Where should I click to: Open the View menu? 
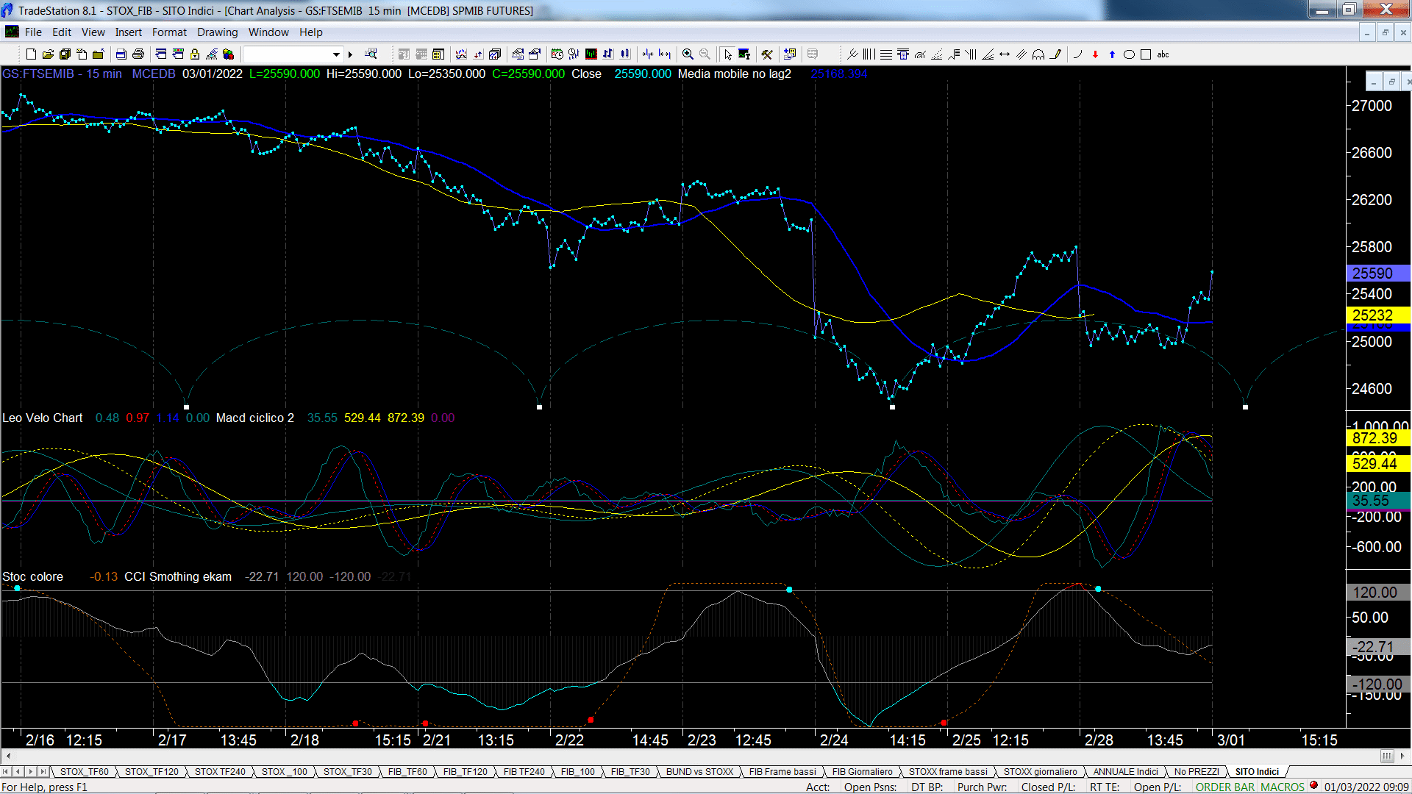click(x=93, y=32)
